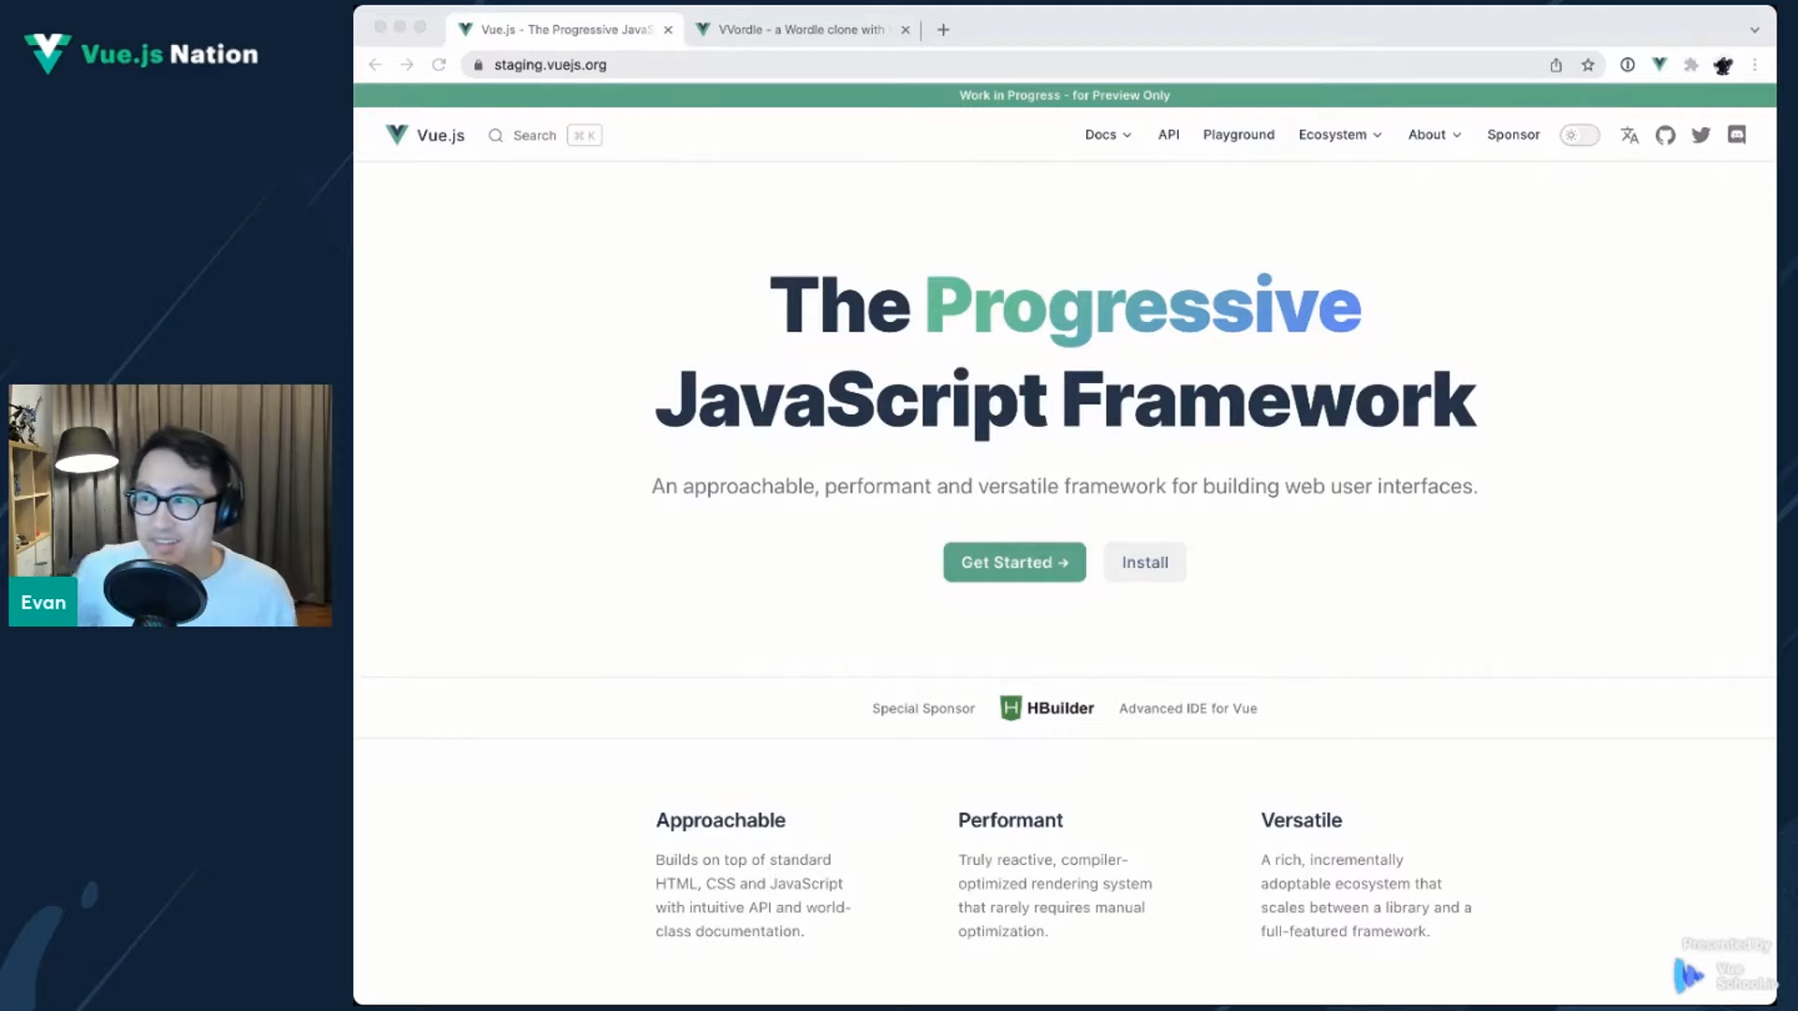Click the browser share icon
Image resolution: width=1798 pixels, height=1011 pixels.
point(1555,65)
